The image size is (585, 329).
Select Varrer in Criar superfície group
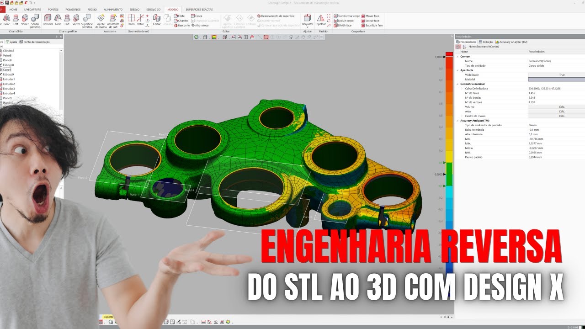(x=76, y=19)
